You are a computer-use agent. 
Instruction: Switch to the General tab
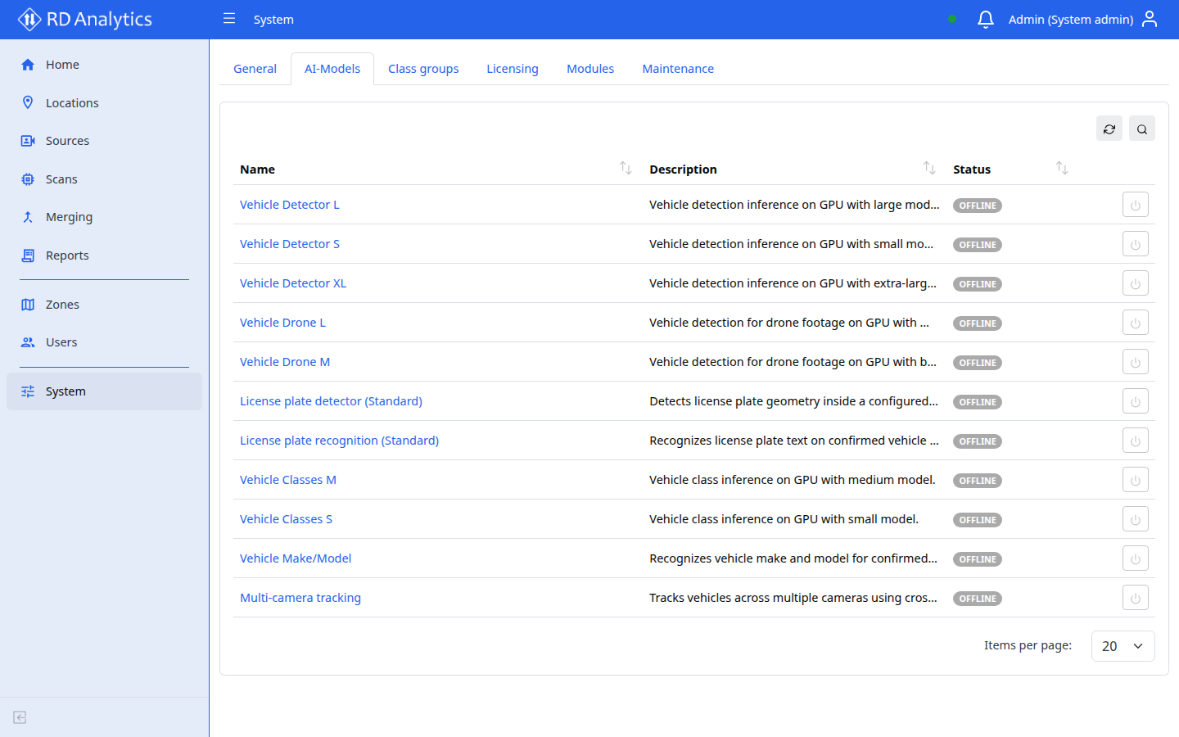pyautogui.click(x=255, y=69)
